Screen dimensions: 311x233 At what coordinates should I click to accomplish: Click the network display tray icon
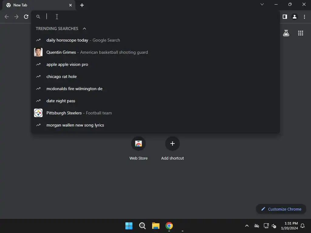[x=266, y=226]
